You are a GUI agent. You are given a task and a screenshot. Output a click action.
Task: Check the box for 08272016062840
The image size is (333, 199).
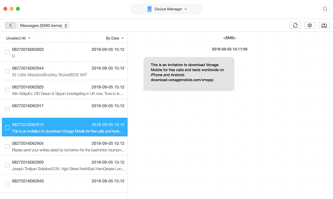pyautogui.click(x=7, y=184)
